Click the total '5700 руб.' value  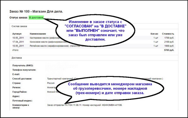(x=169, y=50)
